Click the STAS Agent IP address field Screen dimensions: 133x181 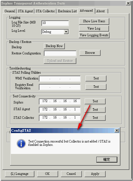coord(60,110)
